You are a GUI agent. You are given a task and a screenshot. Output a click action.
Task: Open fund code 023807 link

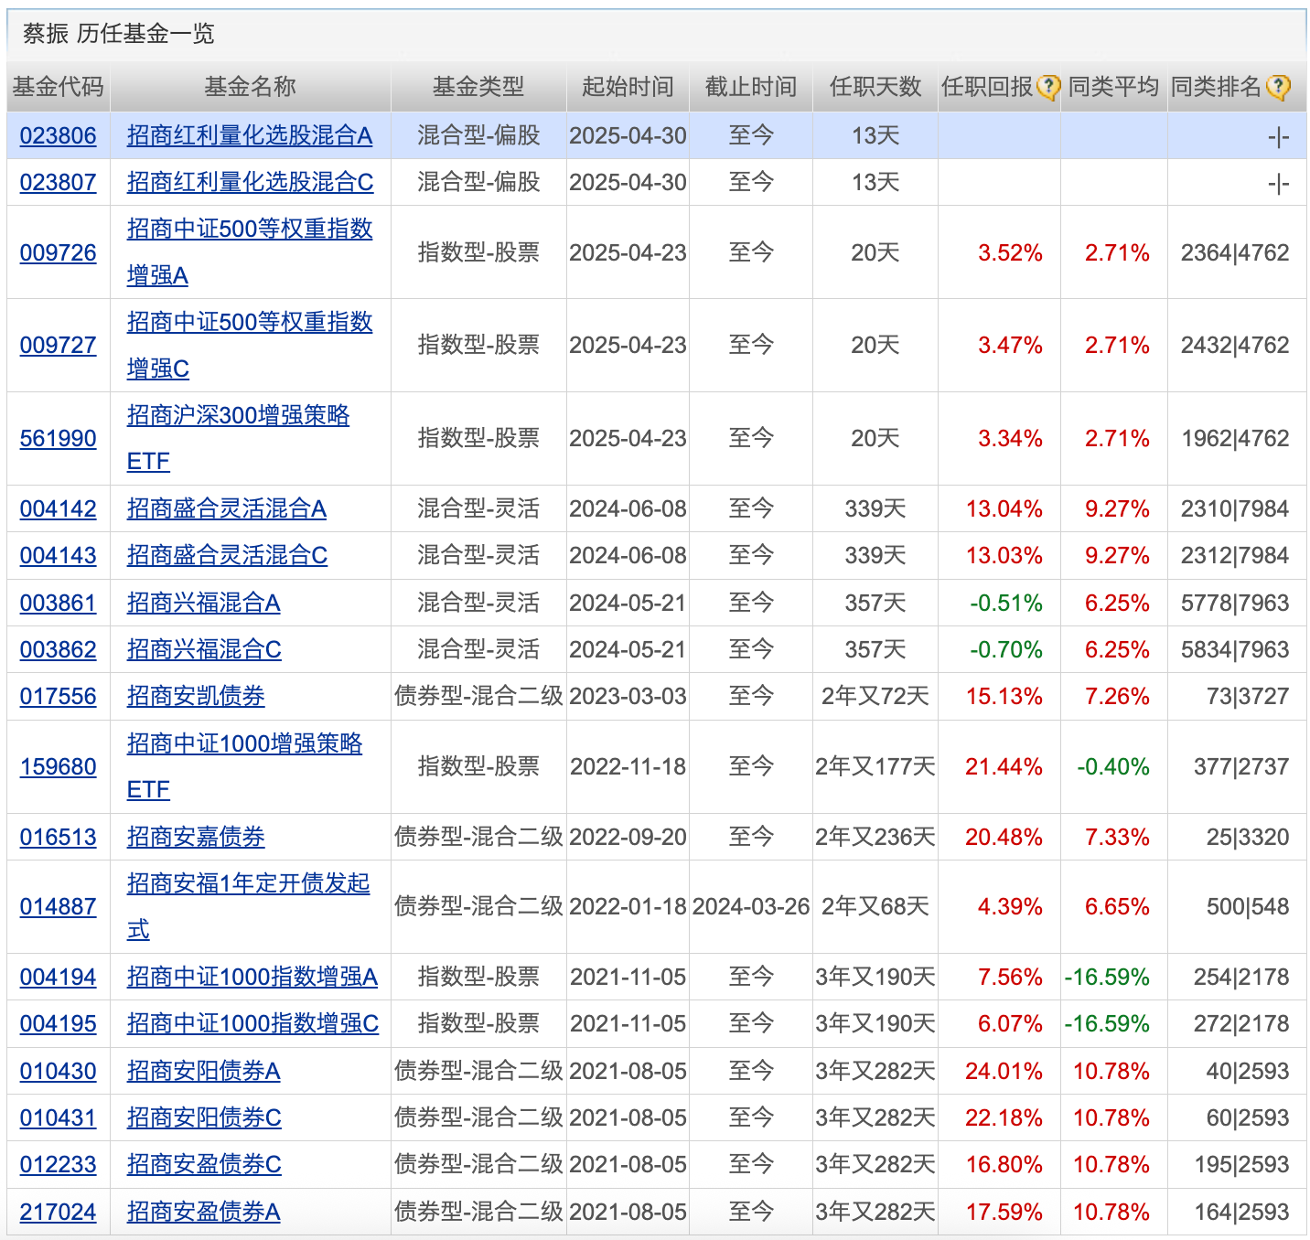(58, 183)
